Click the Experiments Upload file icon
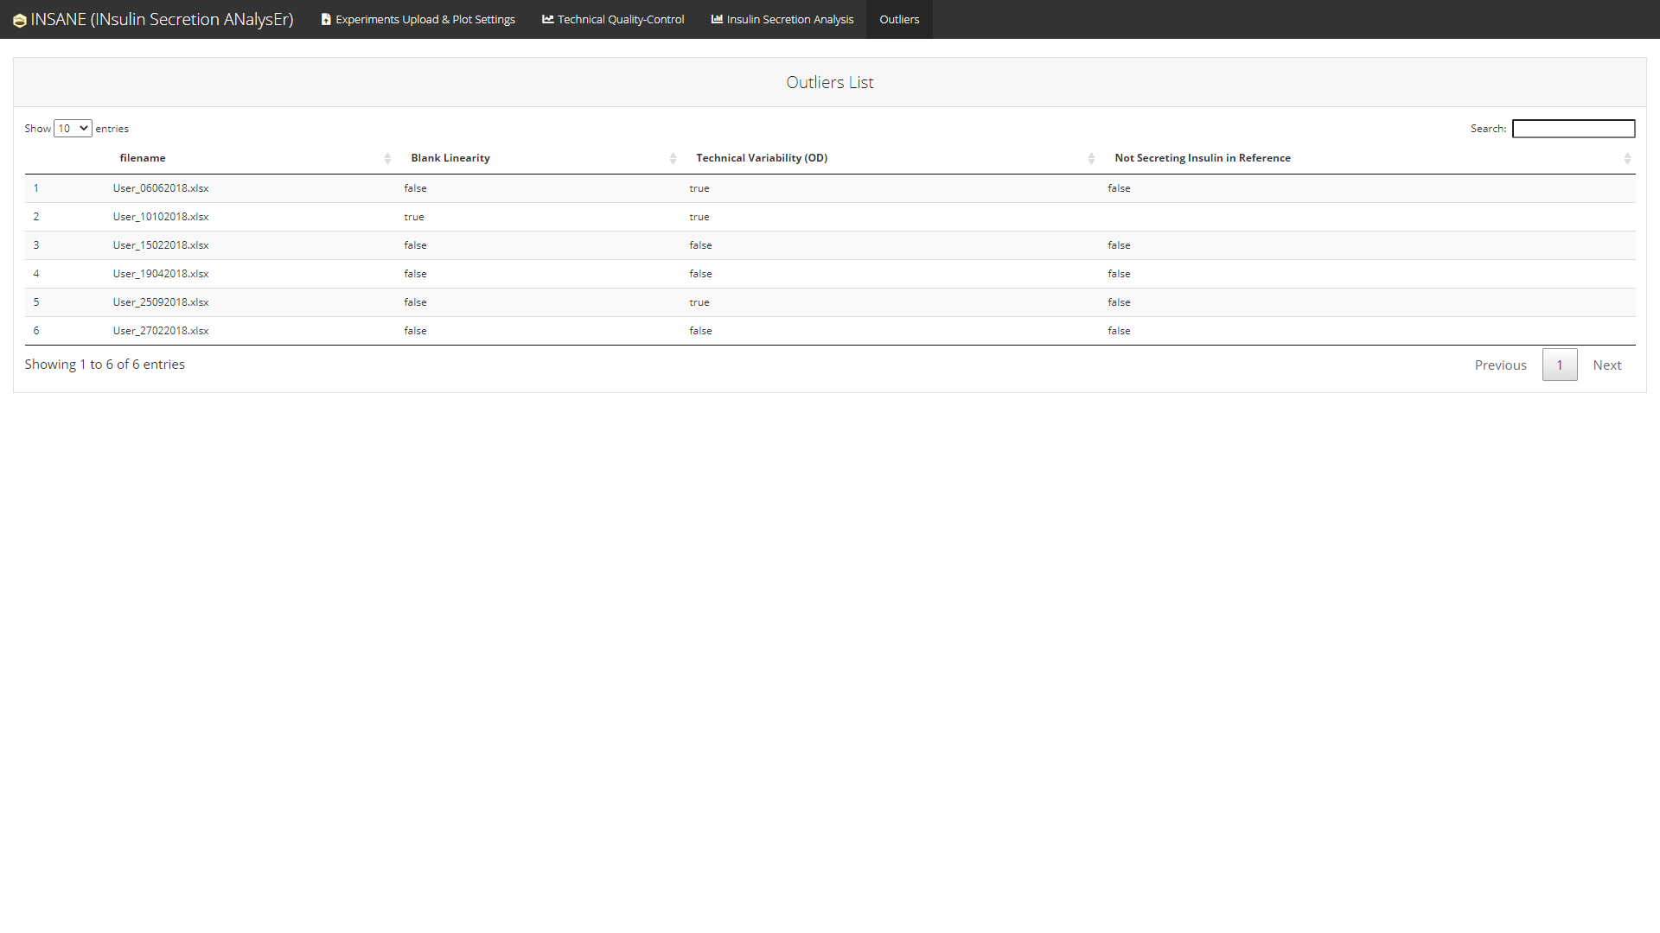 coord(326,19)
